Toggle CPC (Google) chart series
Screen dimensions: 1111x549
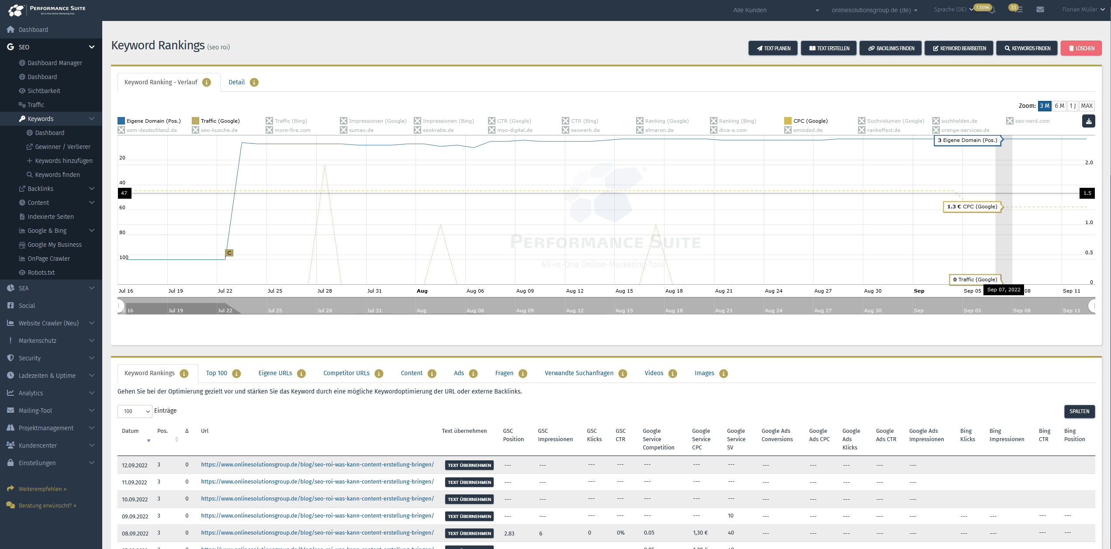click(806, 121)
